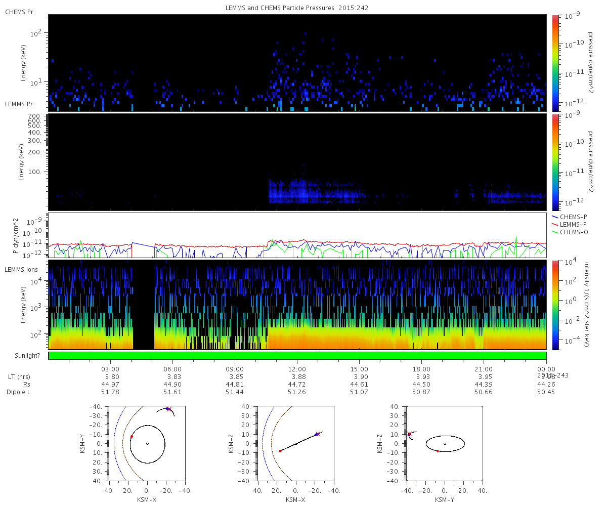
Task: Select the KSM-X versus KSM-Y orbit plot
Action: tap(147, 443)
